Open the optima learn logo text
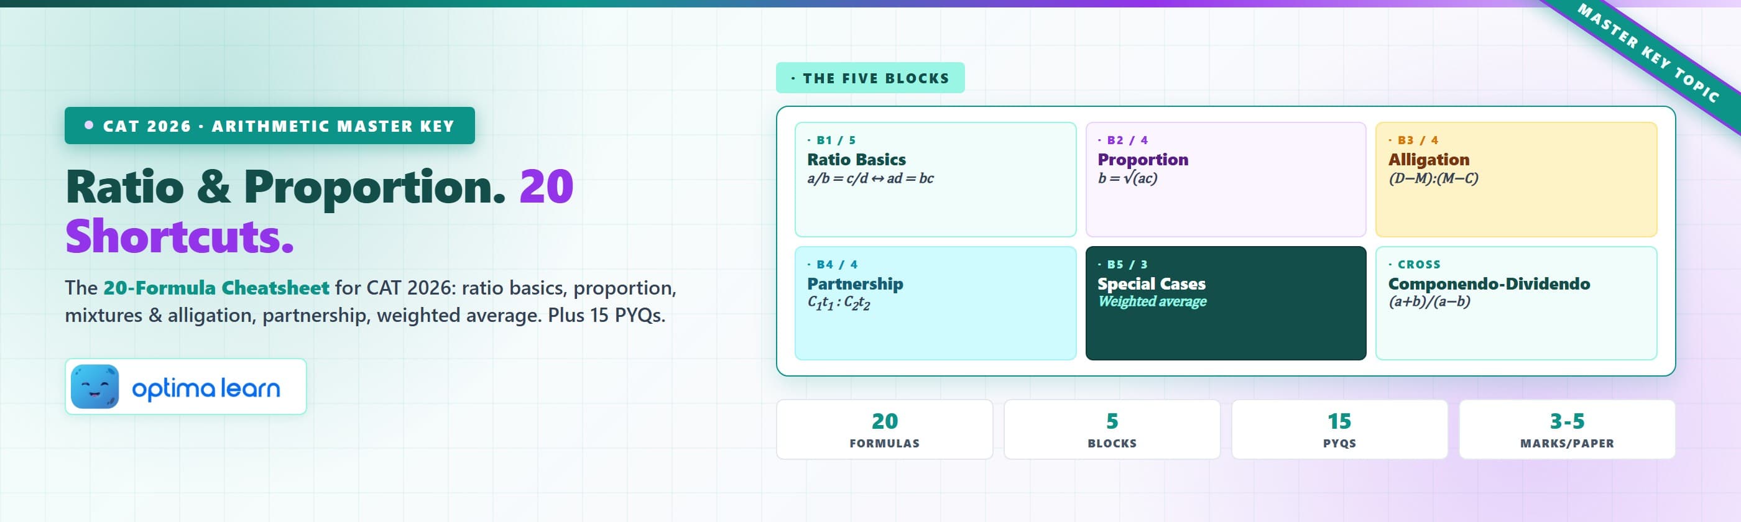 205,388
